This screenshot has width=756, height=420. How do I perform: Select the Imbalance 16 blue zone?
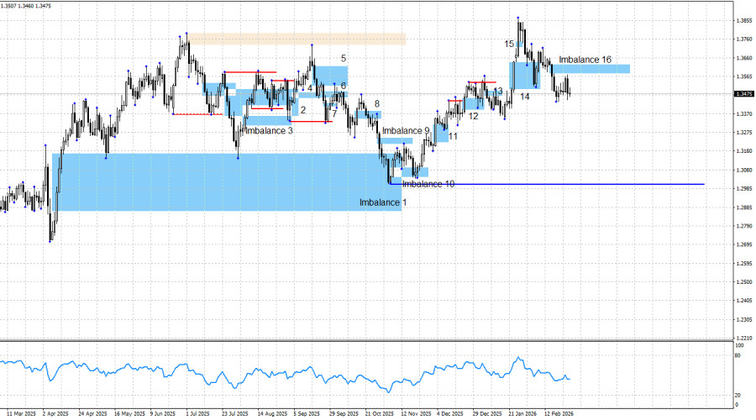click(591, 69)
